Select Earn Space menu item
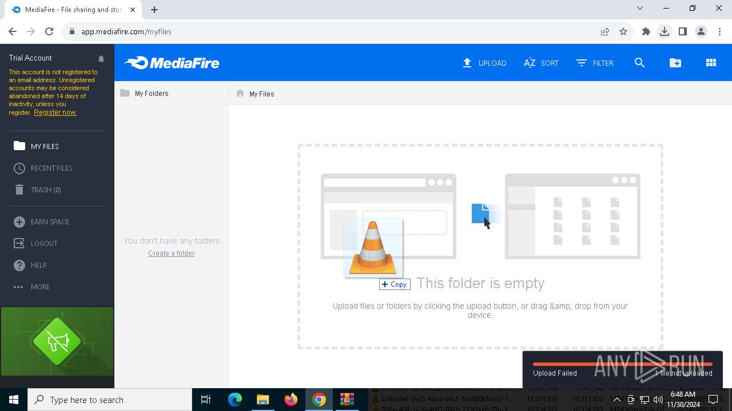732x411 pixels. 42,221
